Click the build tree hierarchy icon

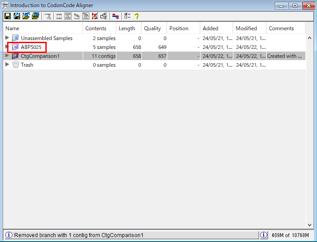pos(104,16)
